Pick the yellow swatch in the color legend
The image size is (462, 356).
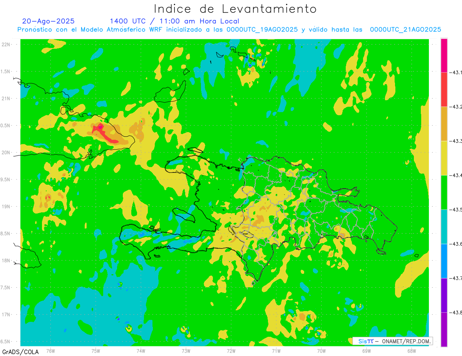click(444, 158)
